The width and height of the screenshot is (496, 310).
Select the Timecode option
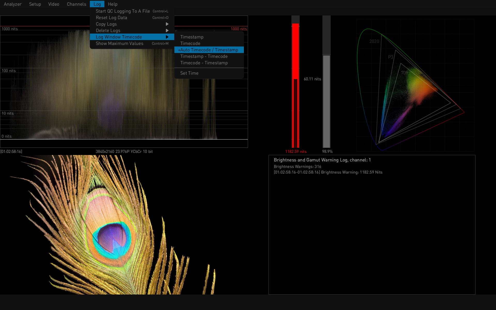pyautogui.click(x=190, y=43)
